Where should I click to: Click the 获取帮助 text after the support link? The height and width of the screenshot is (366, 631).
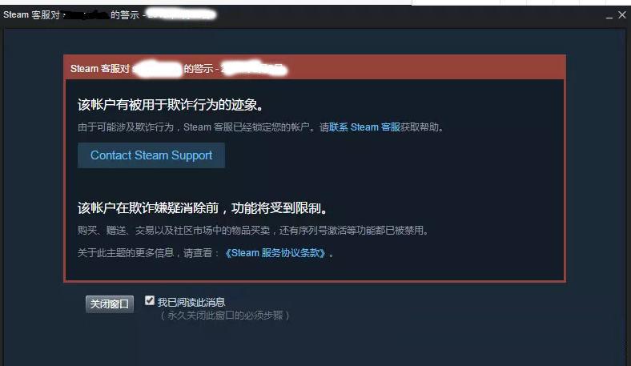click(420, 127)
